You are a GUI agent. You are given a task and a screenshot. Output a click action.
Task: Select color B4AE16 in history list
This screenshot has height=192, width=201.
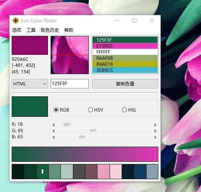pyautogui.click(x=125, y=64)
